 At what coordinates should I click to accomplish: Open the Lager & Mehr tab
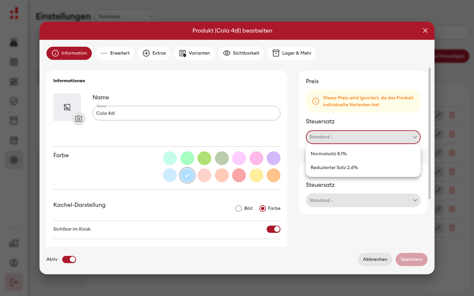click(x=292, y=53)
